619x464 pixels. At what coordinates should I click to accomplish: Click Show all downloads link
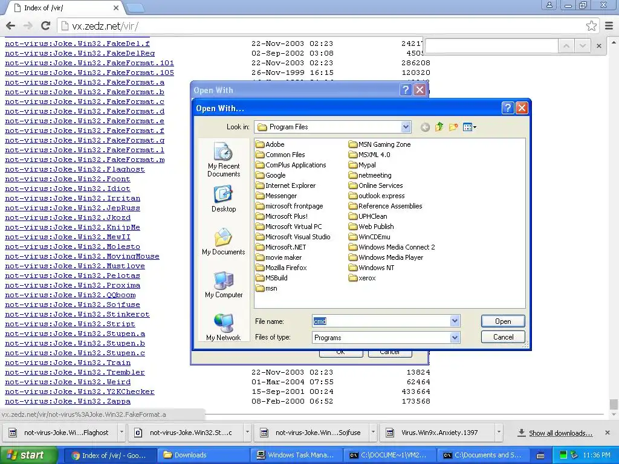pos(560,433)
